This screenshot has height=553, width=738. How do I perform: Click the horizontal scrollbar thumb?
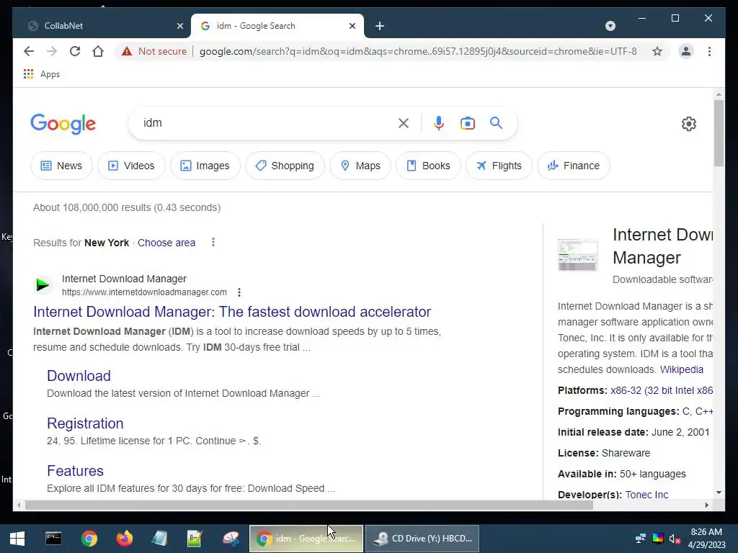pos(308,505)
